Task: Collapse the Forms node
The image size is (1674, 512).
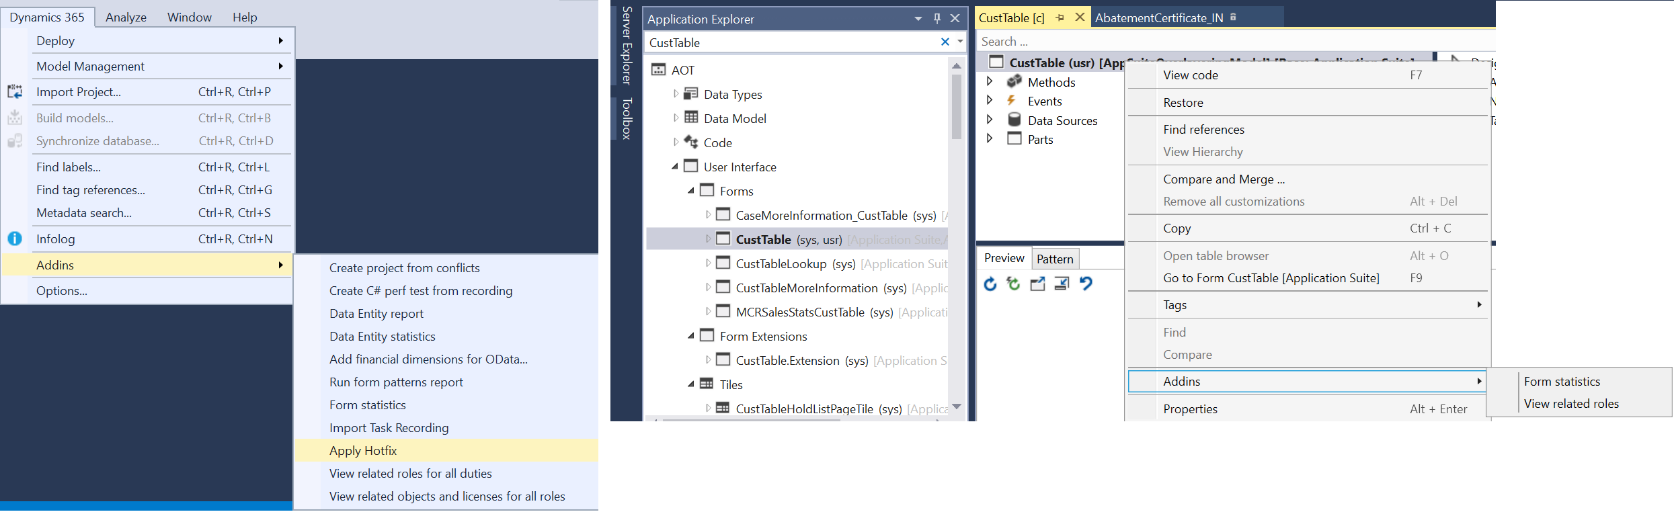Action: click(x=691, y=191)
